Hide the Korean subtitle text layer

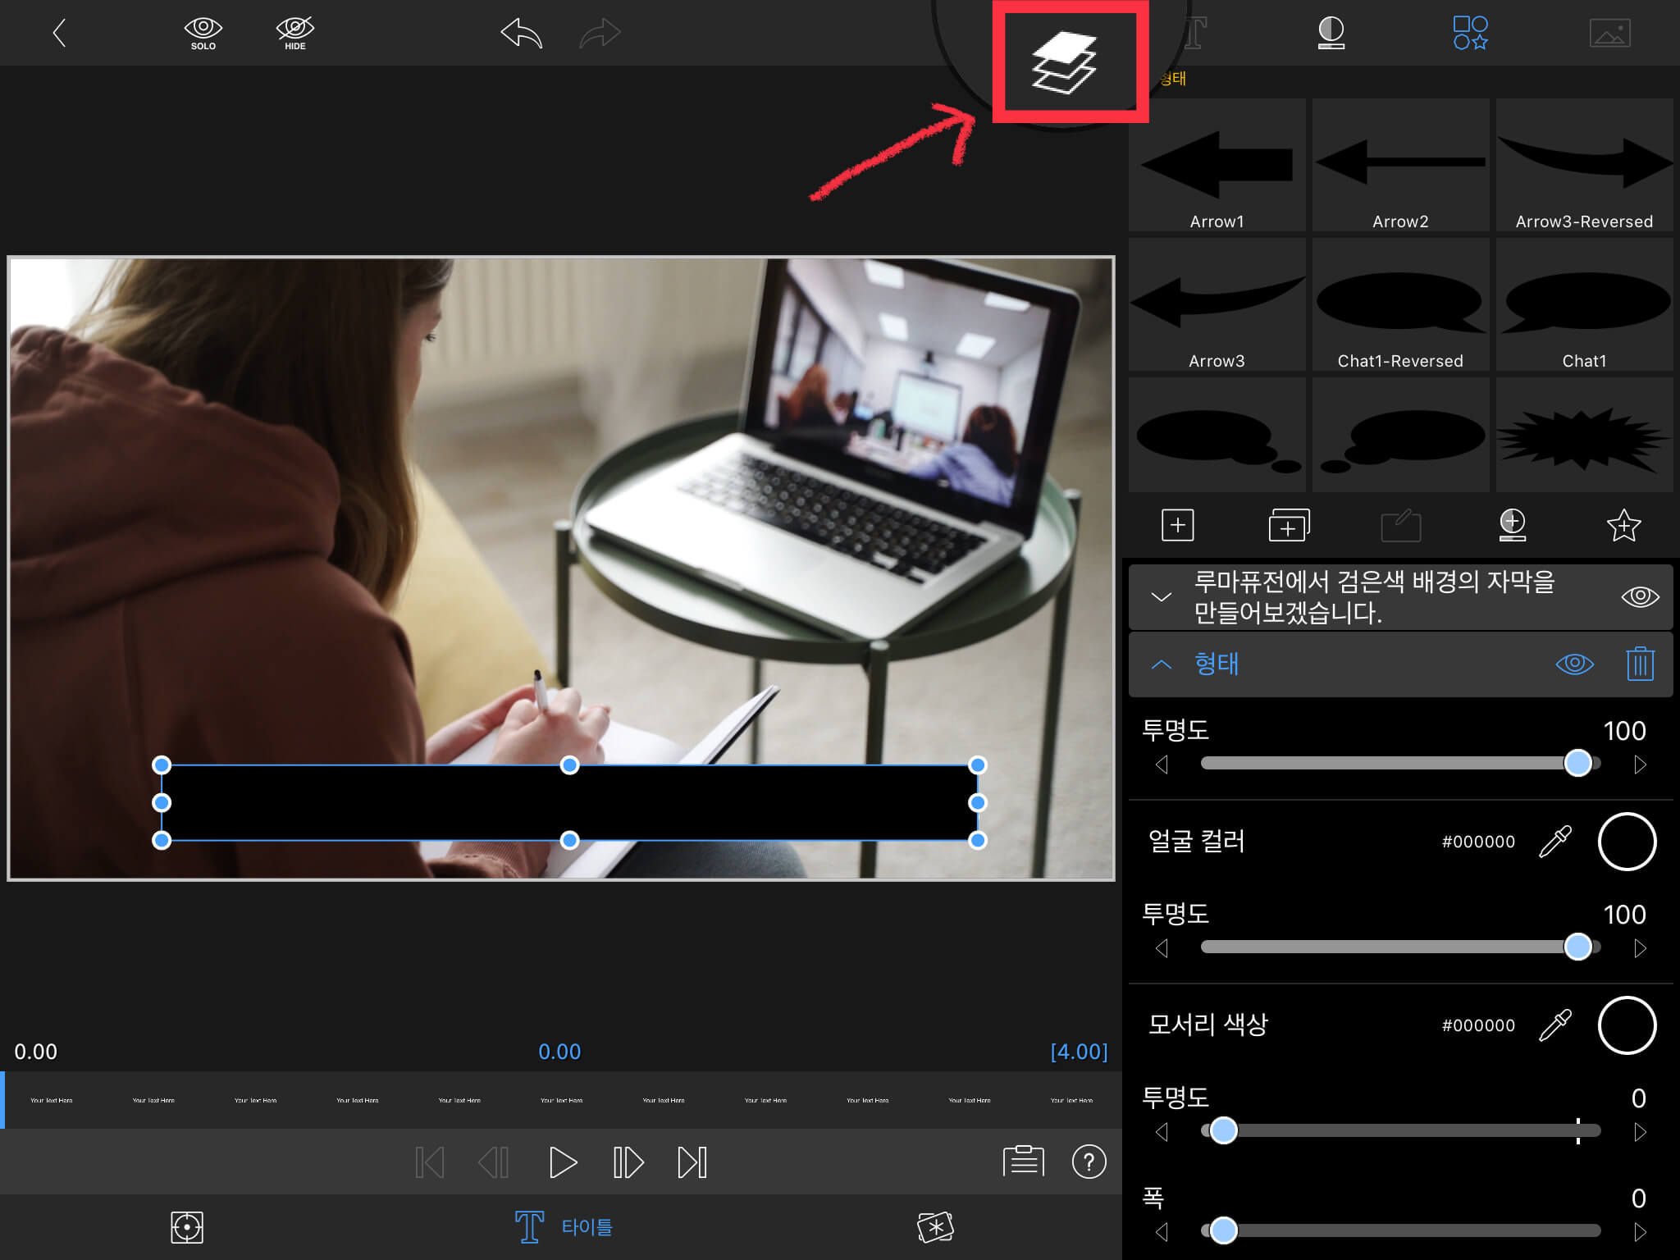click(1639, 596)
